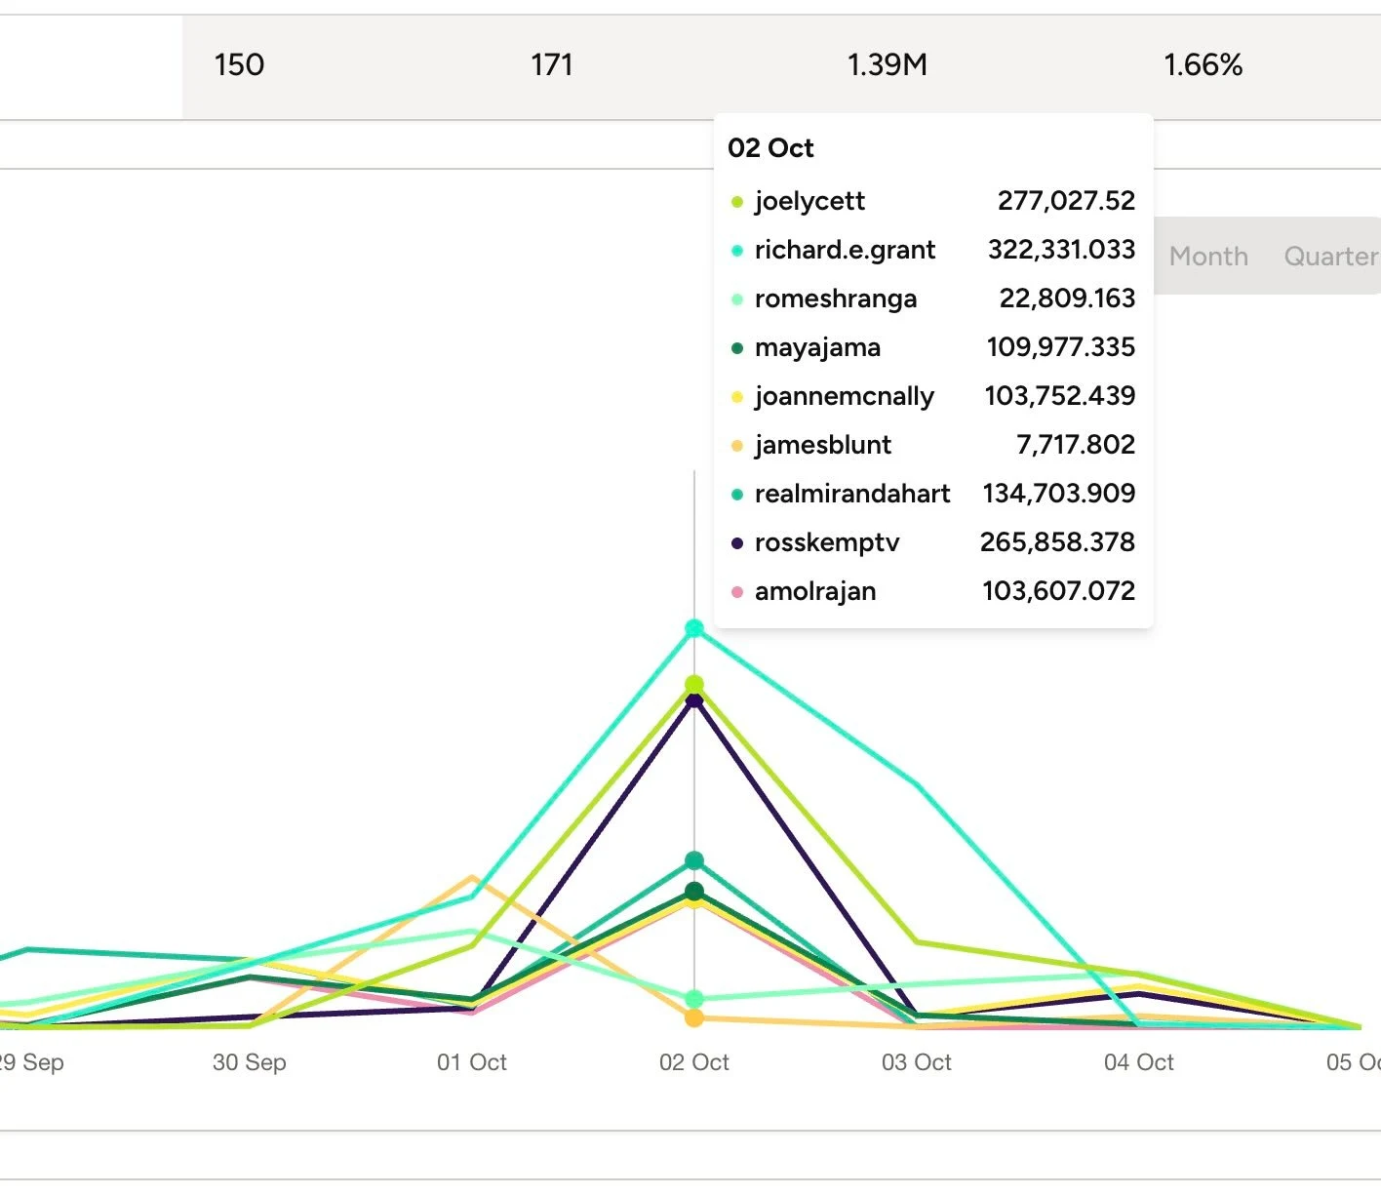Viewport: 1381px width, 1196px height.
Task: Click jamesblunt orange point on 02 Oct
Action: point(694,1017)
